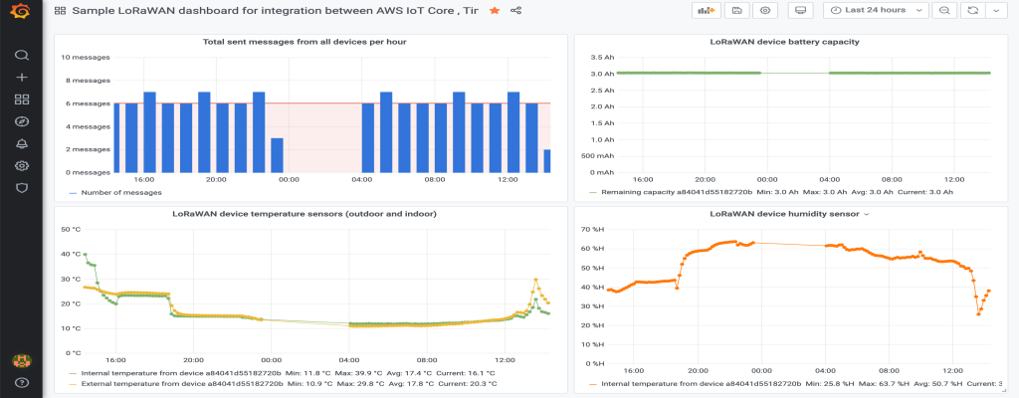
Task: Unstar the dashboard with star icon
Action: point(495,10)
